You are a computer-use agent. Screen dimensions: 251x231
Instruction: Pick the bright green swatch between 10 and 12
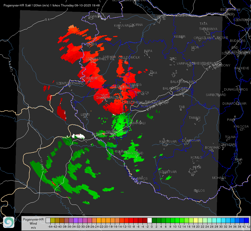(x=177, y=220)
